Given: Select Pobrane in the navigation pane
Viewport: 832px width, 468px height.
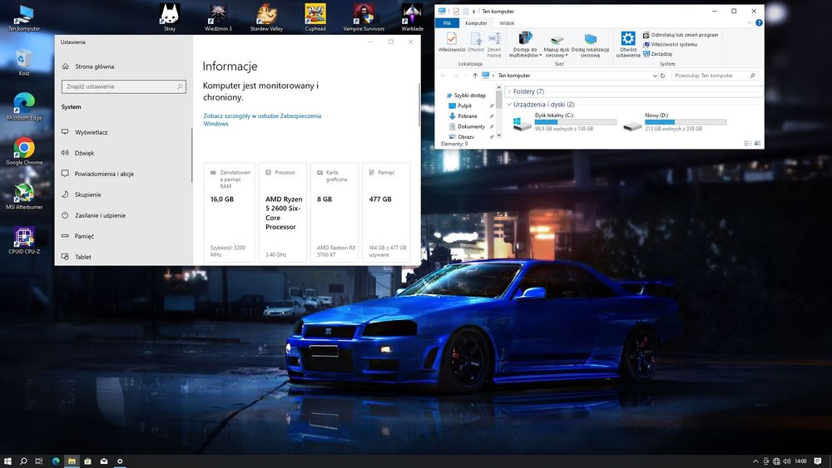Looking at the screenshot, I should [463, 116].
